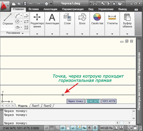Toggle Grid display in status bar

point(52,128)
